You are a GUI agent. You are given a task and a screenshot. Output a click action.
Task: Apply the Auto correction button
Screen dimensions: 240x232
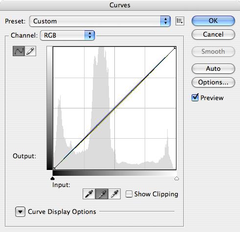213,68
